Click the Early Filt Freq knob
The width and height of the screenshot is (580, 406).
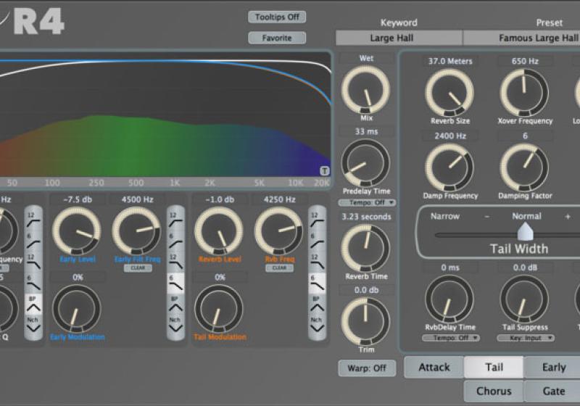(136, 231)
